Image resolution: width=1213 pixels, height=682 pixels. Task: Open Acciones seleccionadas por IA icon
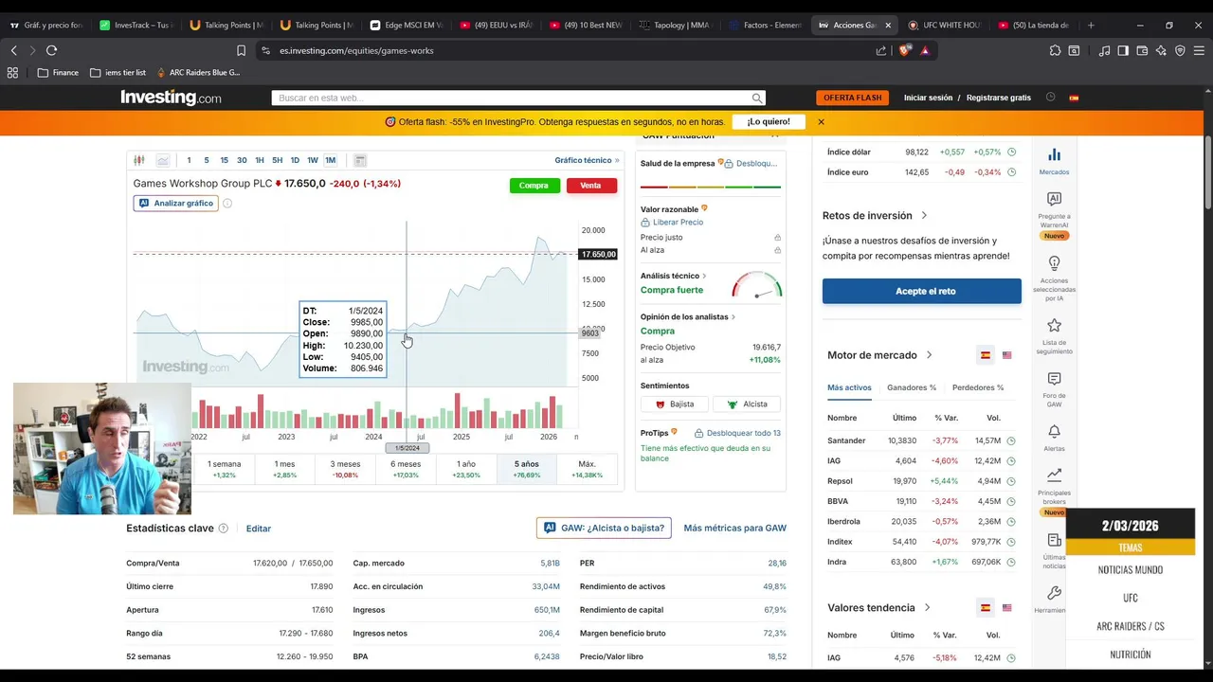(1054, 263)
